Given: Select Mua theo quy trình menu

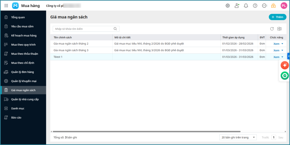Looking at the screenshot, I should point(23,45).
